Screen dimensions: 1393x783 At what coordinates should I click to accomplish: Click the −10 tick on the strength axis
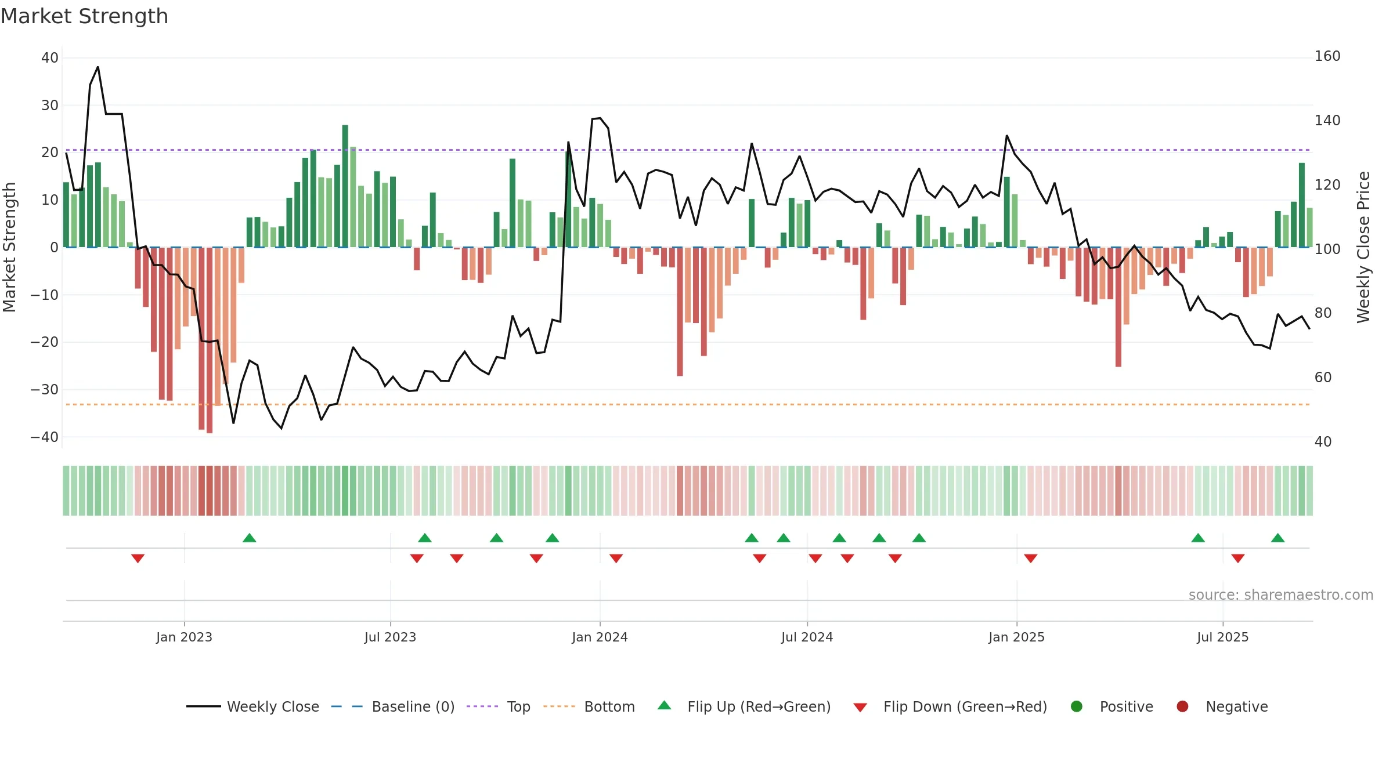45,295
